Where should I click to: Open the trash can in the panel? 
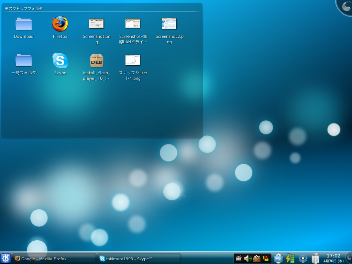pyautogui.click(x=316, y=258)
